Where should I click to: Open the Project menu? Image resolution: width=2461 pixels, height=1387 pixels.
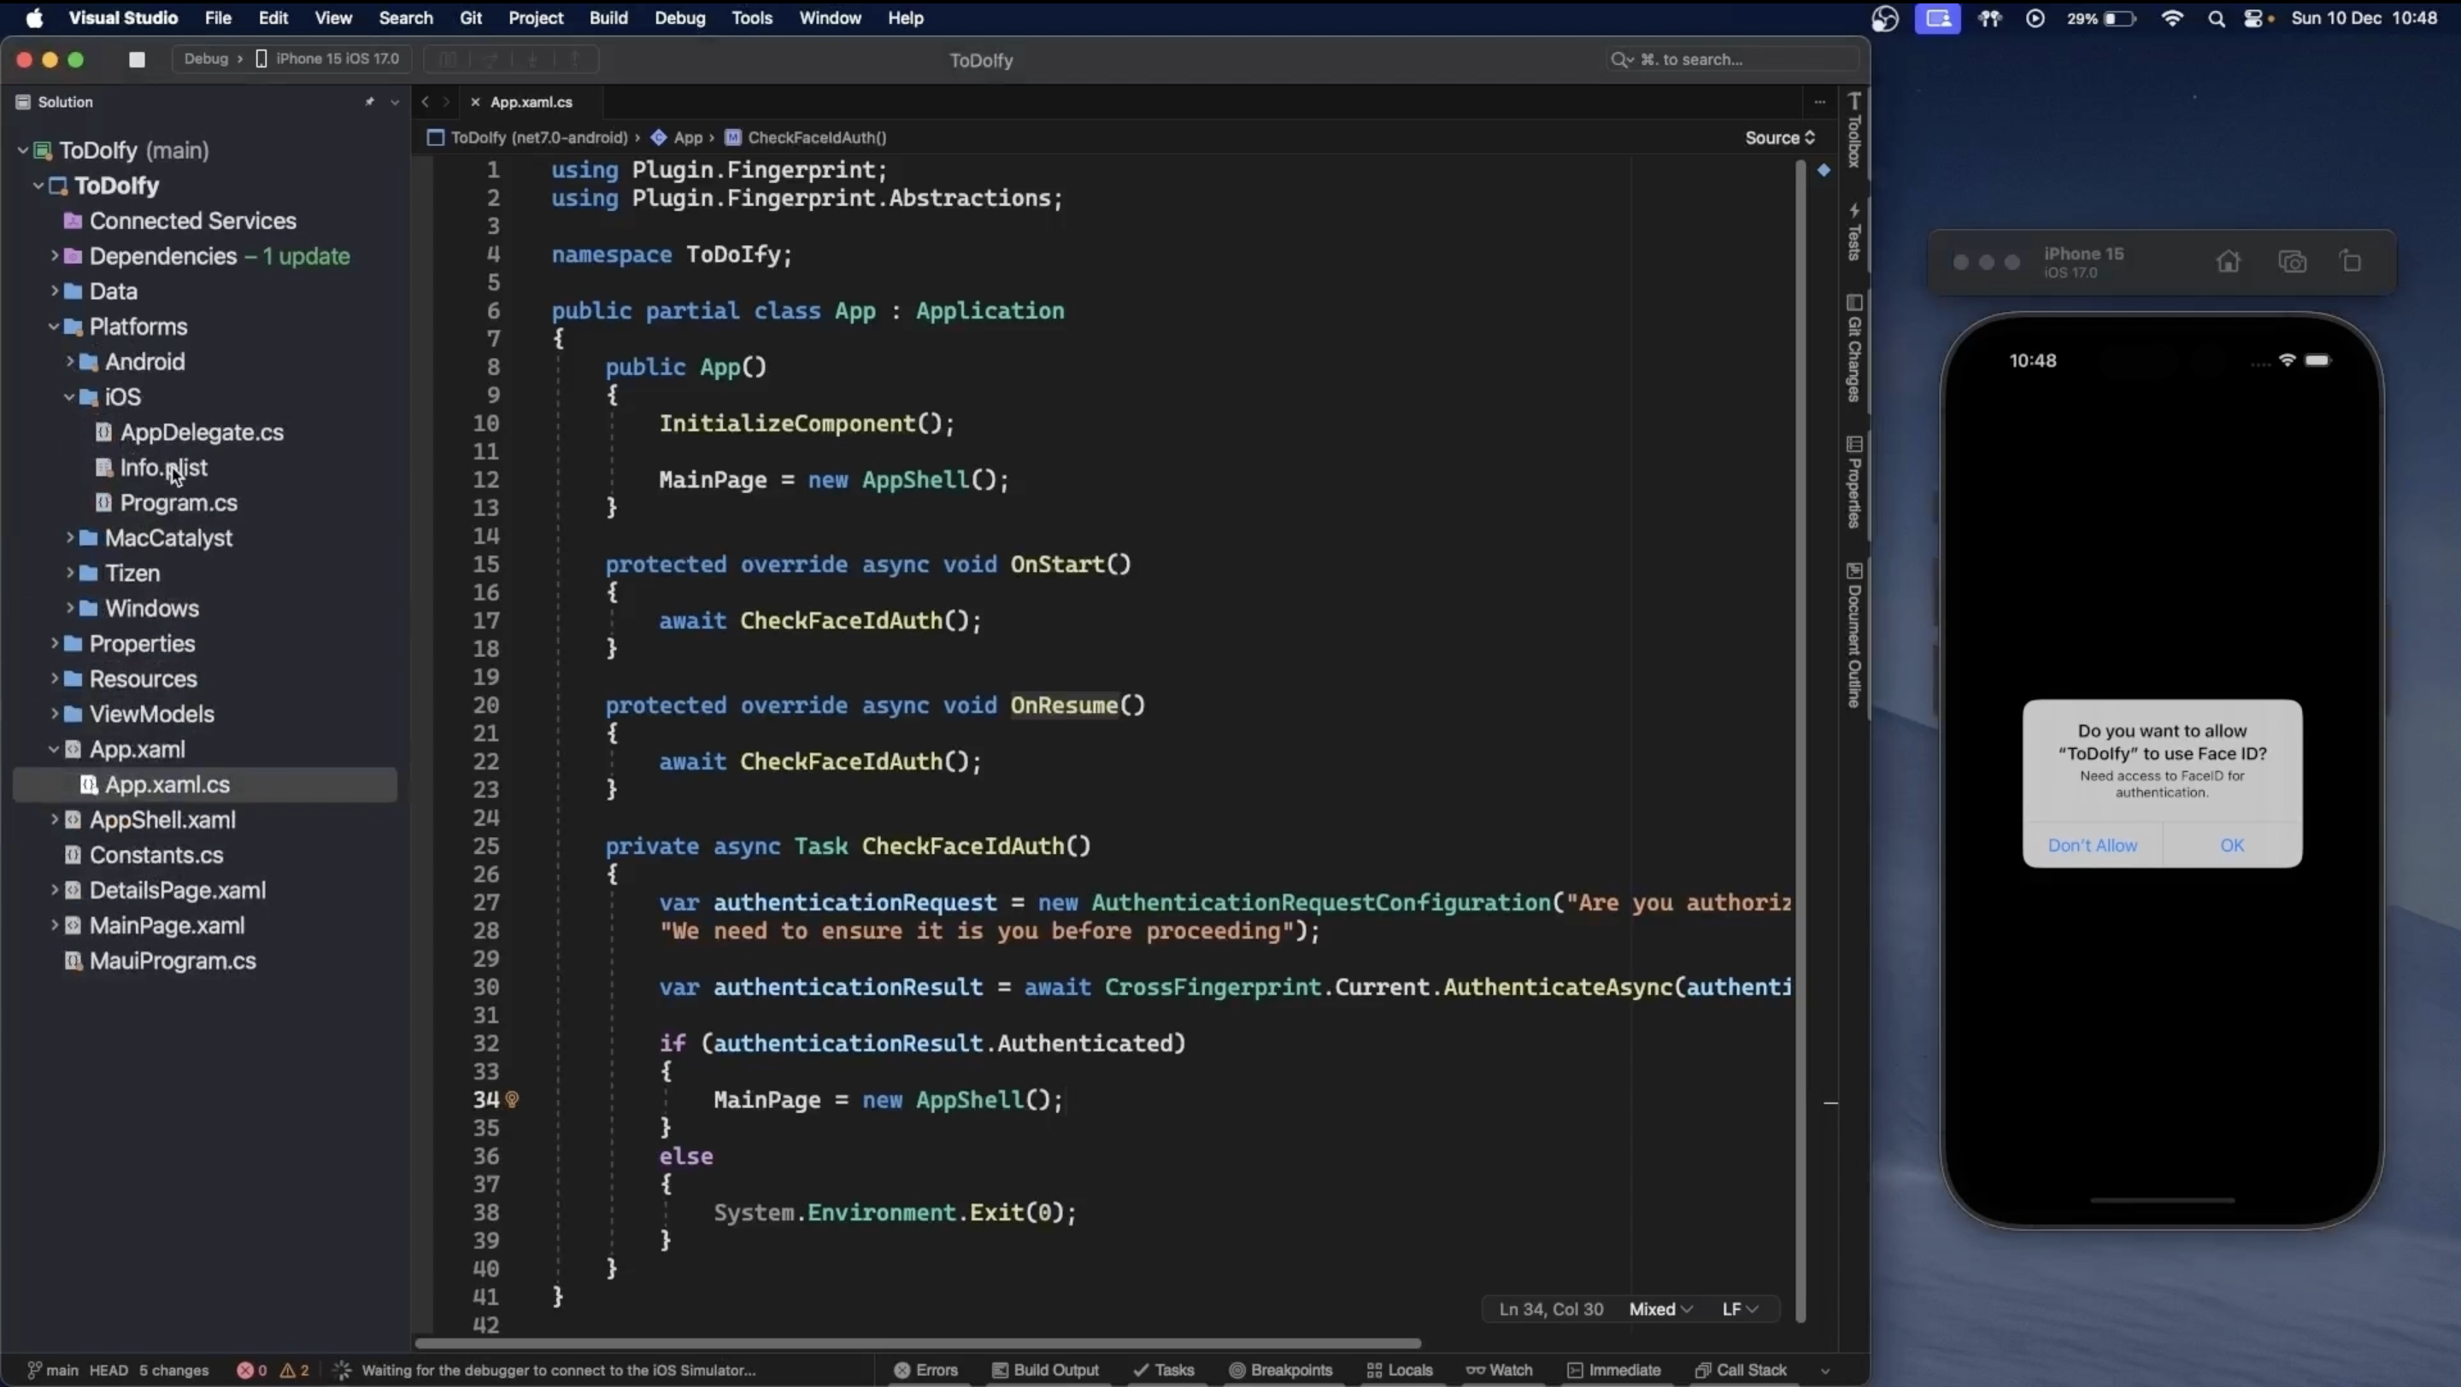pos(536,18)
